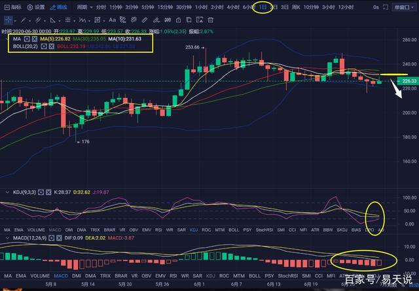Click the 0s refresh countdown indicator
419x291 pixels.
[x=376, y=7]
